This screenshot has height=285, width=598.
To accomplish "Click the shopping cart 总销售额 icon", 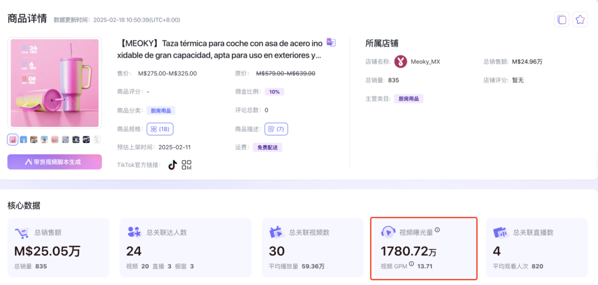I will point(22,233).
